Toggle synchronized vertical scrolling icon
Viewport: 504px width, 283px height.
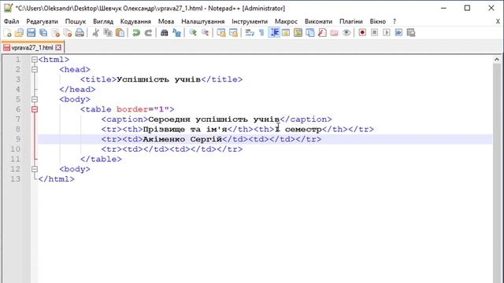[221, 33]
